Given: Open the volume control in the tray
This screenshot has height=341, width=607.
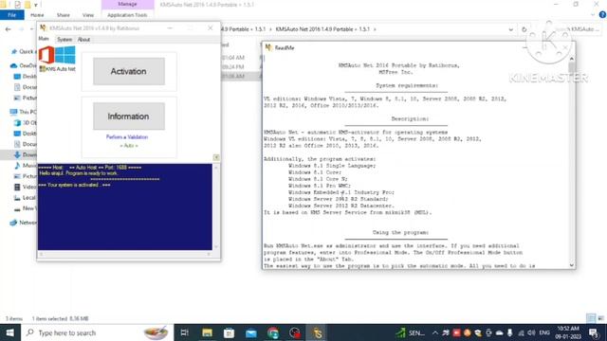Looking at the screenshot, I should (531, 332).
